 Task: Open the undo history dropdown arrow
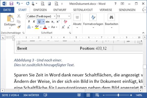(22, 4)
